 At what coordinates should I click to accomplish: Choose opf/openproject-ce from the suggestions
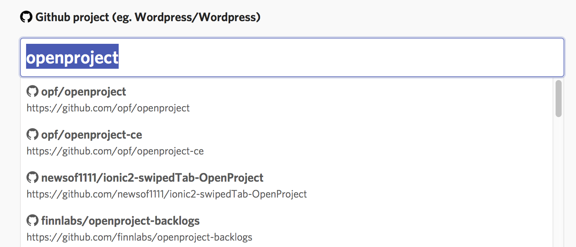coord(91,135)
